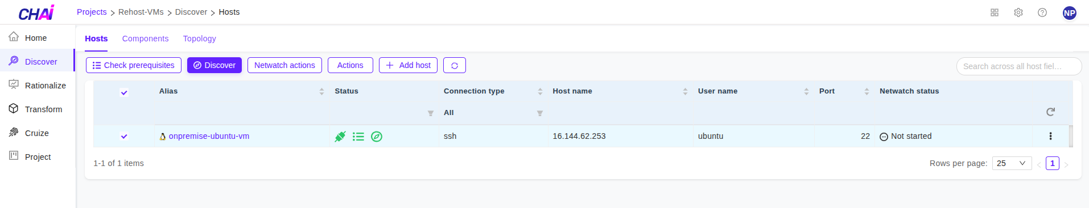
Task: Open the NP user avatar
Action: point(1070,12)
